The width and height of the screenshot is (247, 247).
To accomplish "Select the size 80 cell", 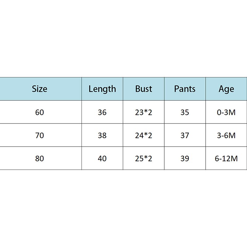I will point(40,158).
